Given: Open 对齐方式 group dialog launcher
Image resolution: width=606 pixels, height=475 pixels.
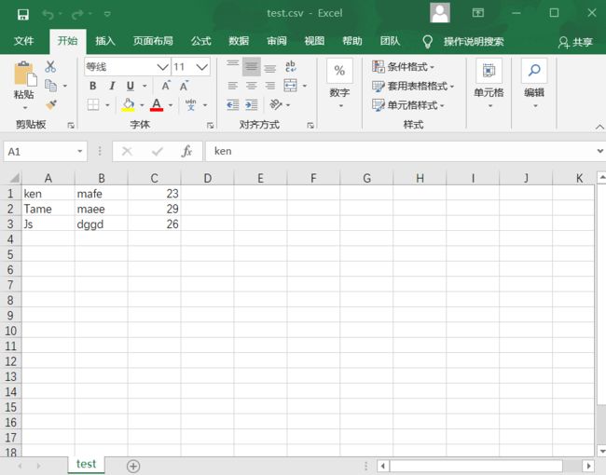Looking at the screenshot, I should coord(310,125).
